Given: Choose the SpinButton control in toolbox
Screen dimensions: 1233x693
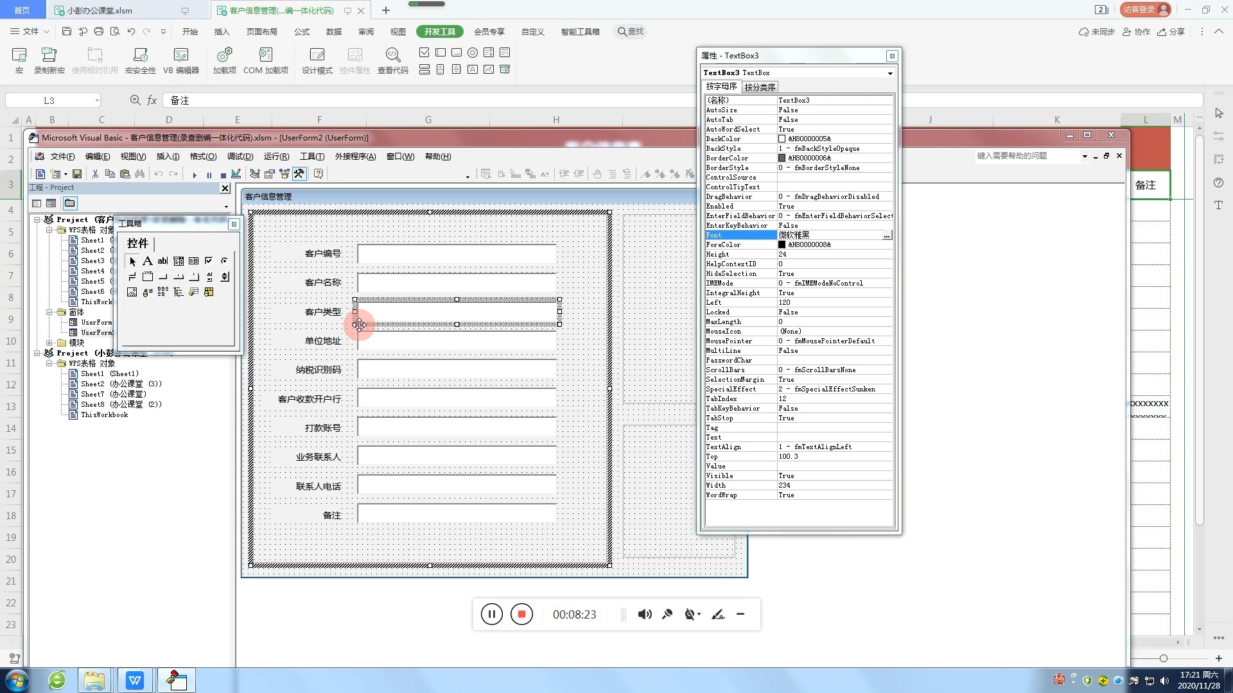Looking at the screenshot, I should 225,277.
